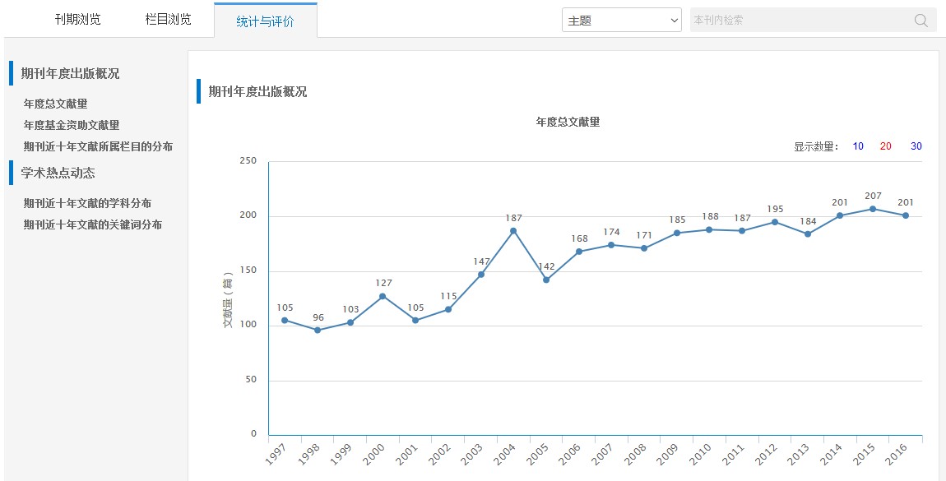Click the 2012 data point labeled 195

click(775, 222)
